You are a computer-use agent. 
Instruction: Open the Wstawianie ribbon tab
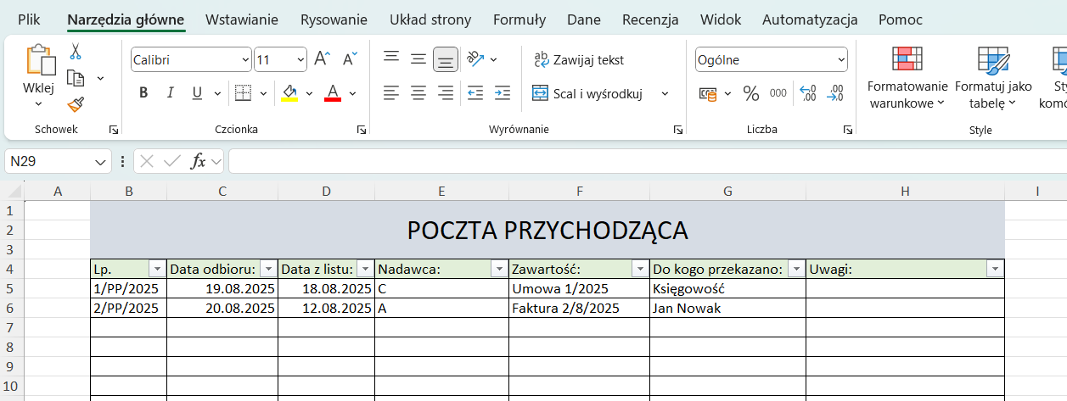coord(242,19)
